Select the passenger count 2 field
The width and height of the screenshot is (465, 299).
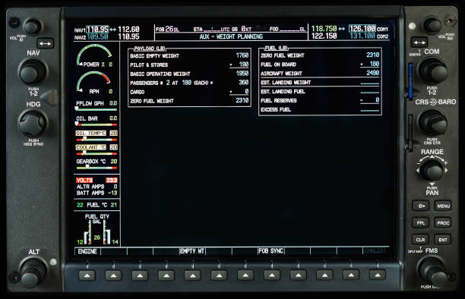click(x=168, y=83)
